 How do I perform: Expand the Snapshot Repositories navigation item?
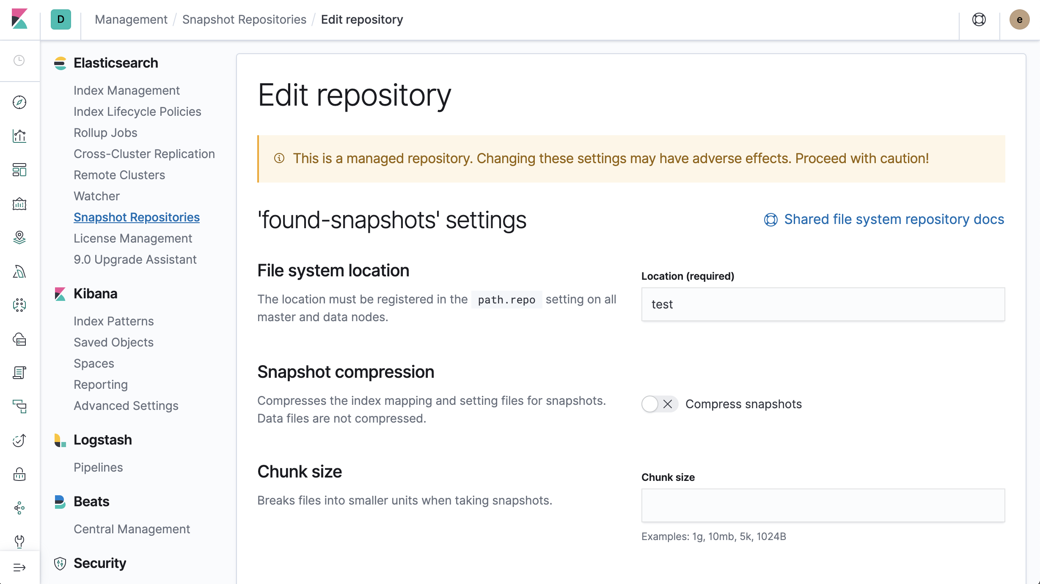tap(136, 217)
